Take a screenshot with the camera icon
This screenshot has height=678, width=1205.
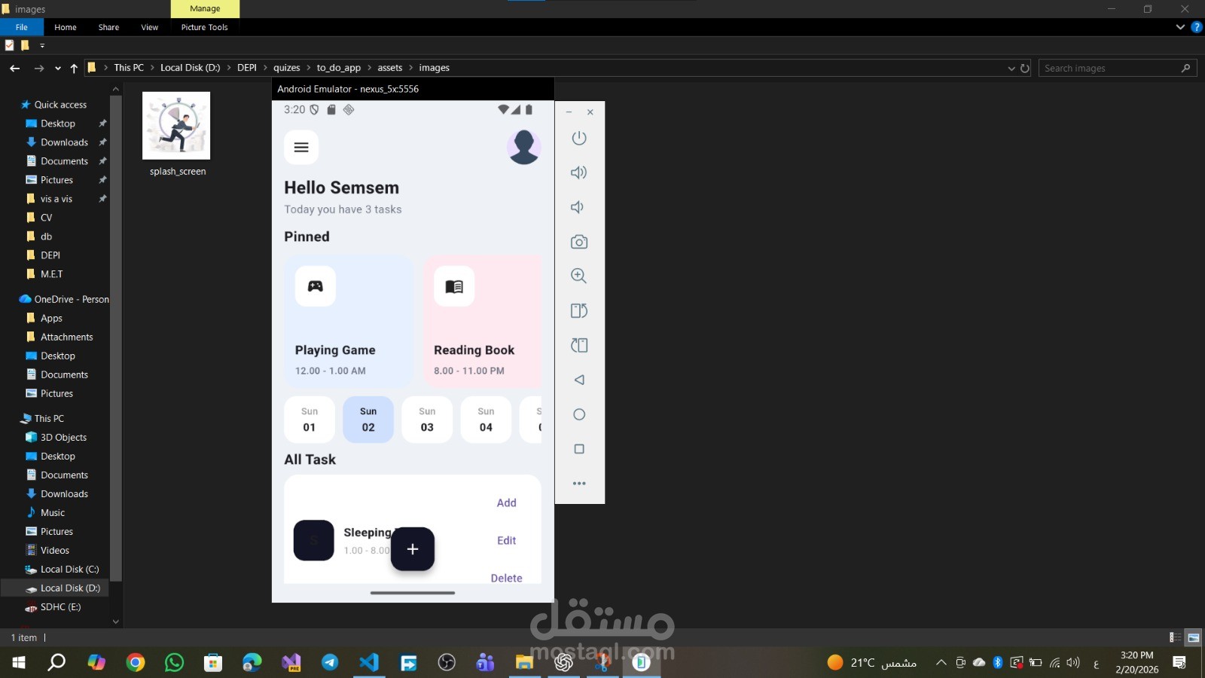point(578,242)
